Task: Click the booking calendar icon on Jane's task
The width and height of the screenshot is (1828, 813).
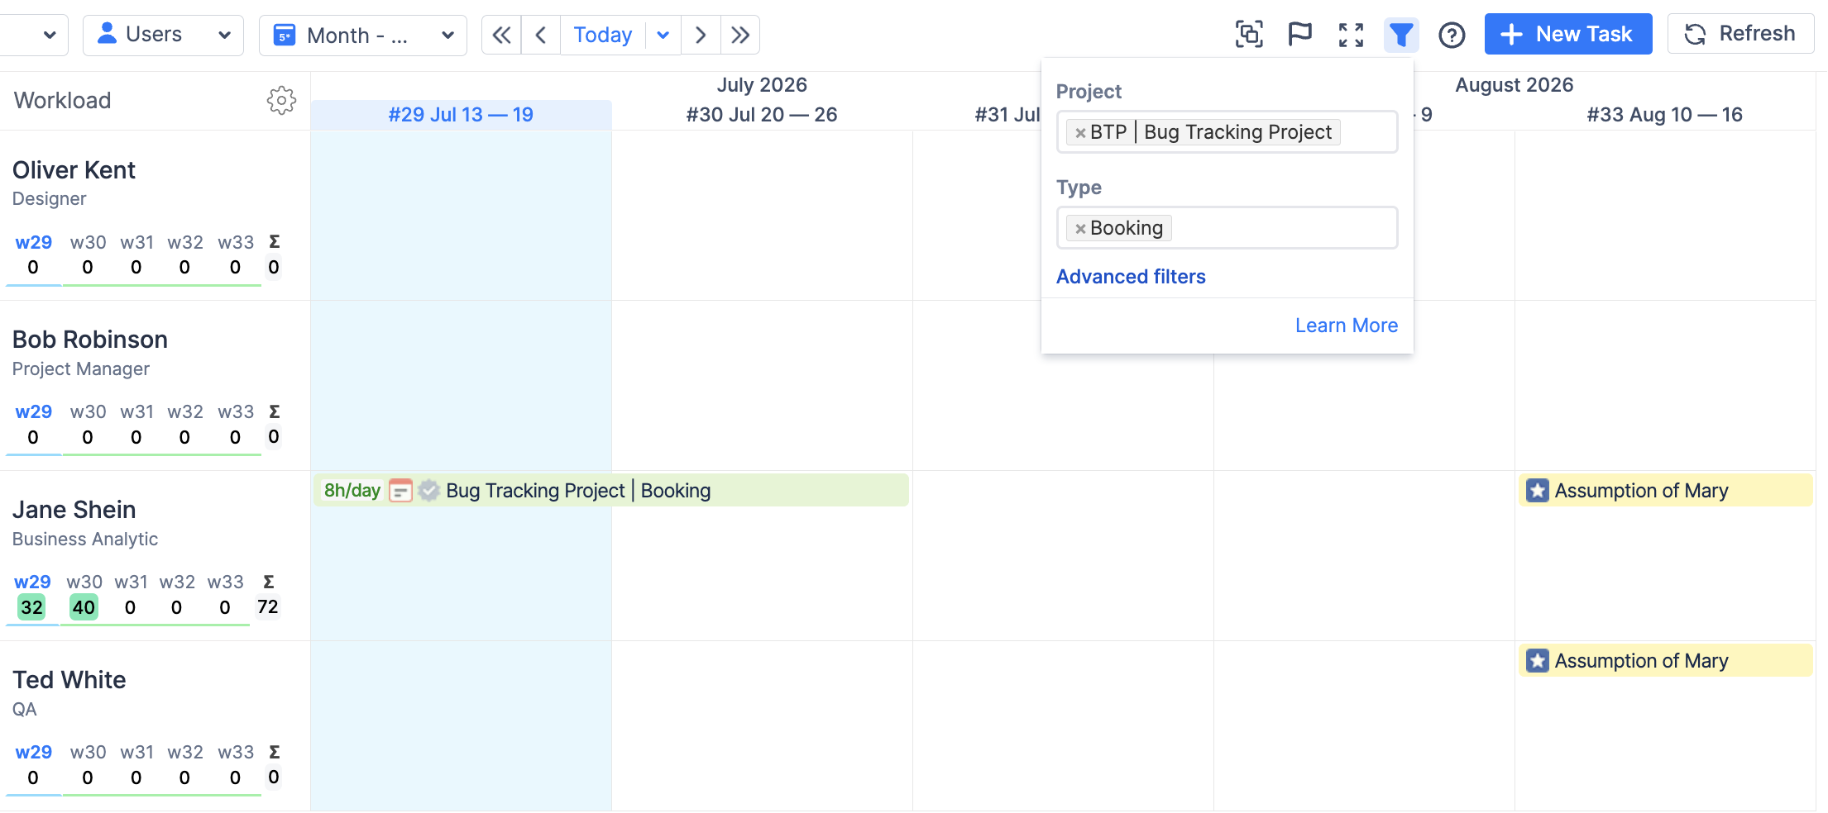Action: (400, 491)
